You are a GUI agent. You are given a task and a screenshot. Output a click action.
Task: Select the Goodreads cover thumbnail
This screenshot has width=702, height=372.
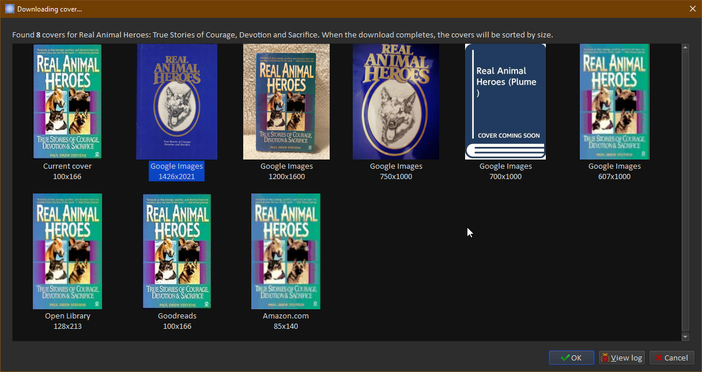pos(177,251)
